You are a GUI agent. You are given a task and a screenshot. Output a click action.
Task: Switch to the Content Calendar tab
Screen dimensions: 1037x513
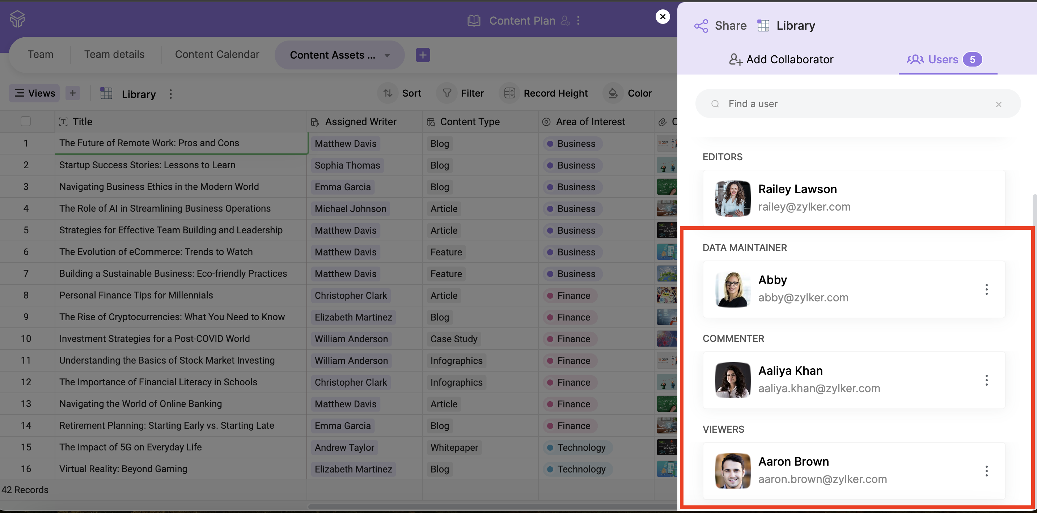pos(217,54)
